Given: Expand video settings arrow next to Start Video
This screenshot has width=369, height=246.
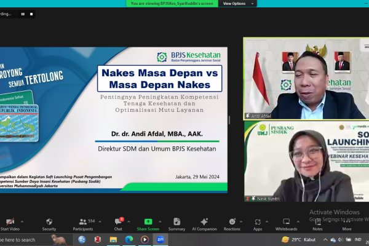Looking at the screenshot, I should pyautogui.click(x=22, y=222).
